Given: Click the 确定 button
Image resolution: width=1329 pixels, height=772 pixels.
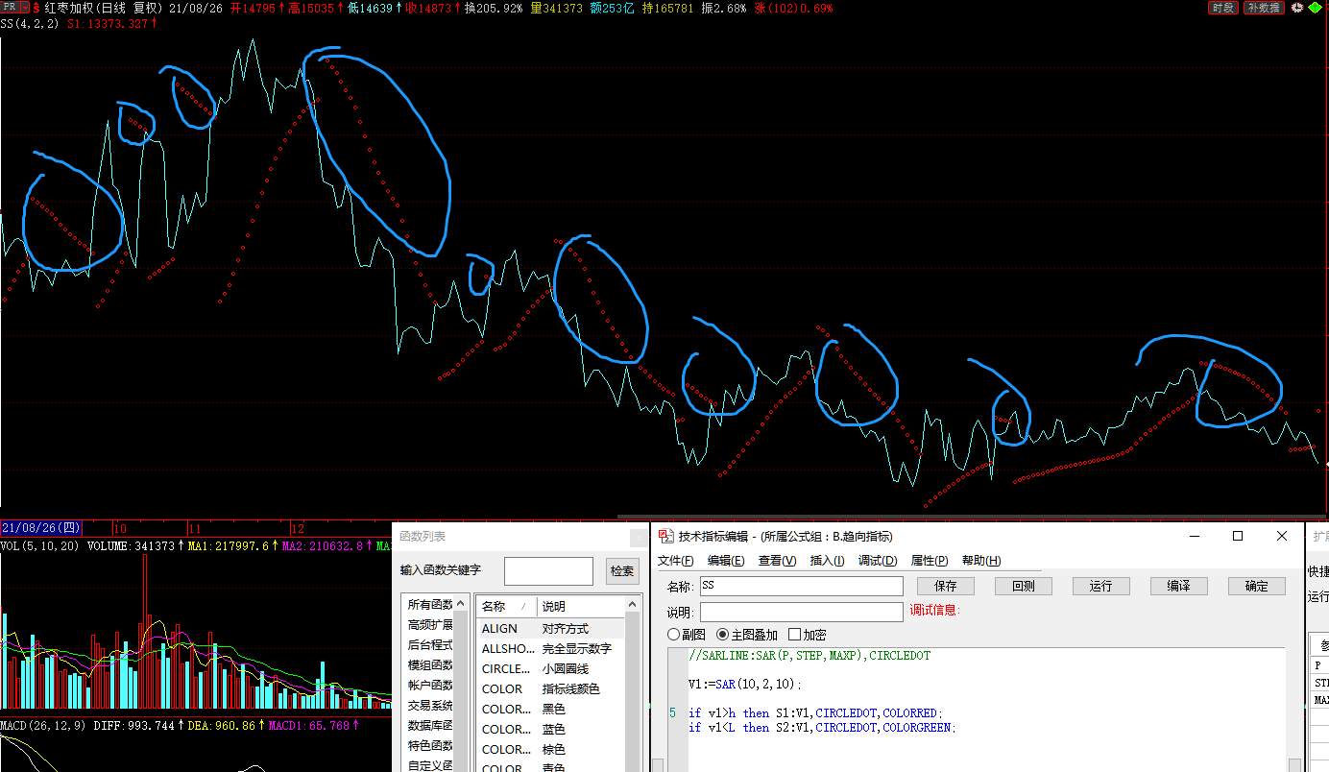Looking at the screenshot, I should (x=1257, y=586).
